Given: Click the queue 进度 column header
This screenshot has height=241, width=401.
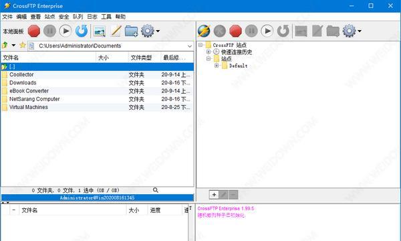Looking at the screenshot, I should coord(164,210).
